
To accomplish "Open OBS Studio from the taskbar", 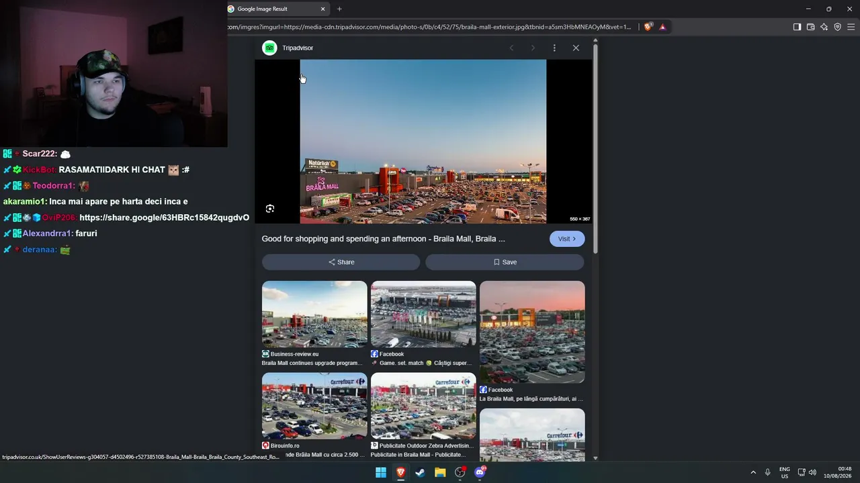I will click(460, 472).
